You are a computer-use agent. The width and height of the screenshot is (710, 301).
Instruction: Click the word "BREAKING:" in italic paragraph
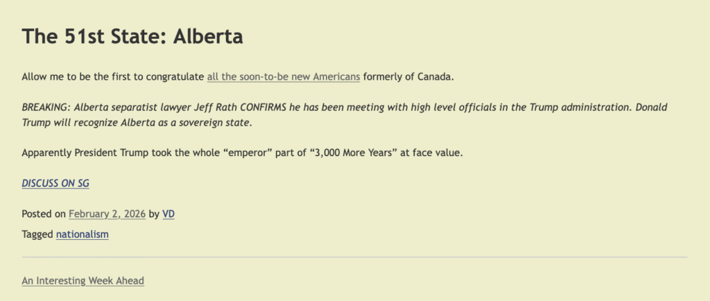pos(46,108)
